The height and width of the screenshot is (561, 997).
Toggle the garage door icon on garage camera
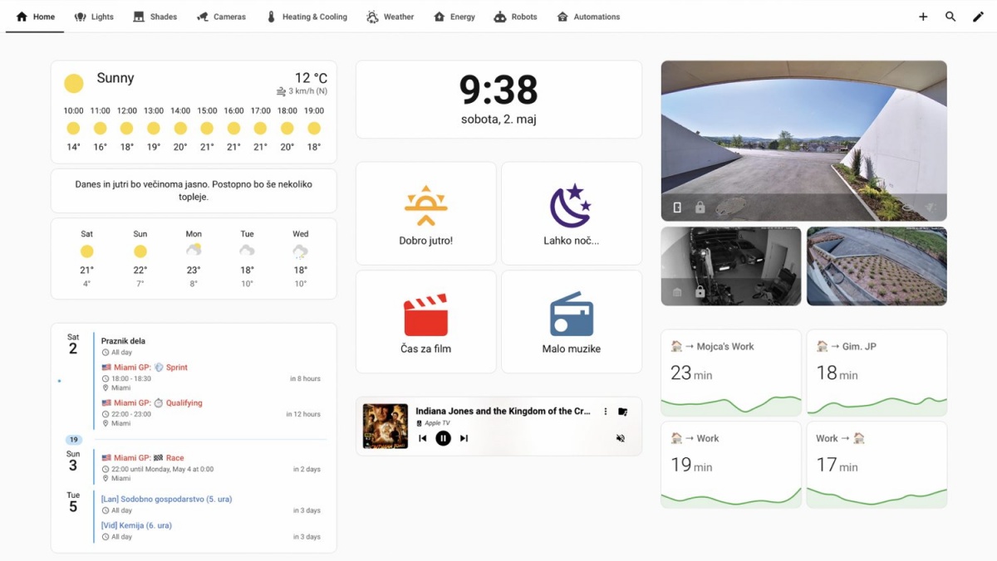click(x=677, y=292)
